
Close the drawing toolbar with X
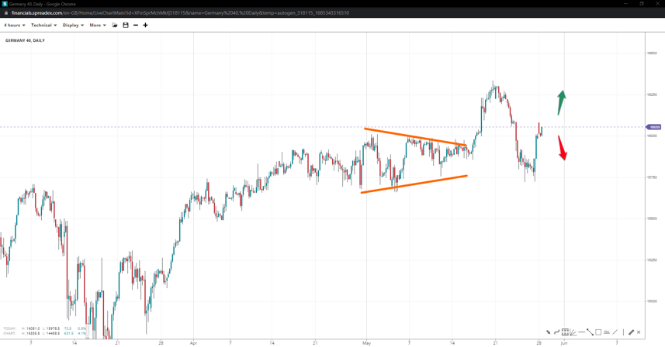639,332
